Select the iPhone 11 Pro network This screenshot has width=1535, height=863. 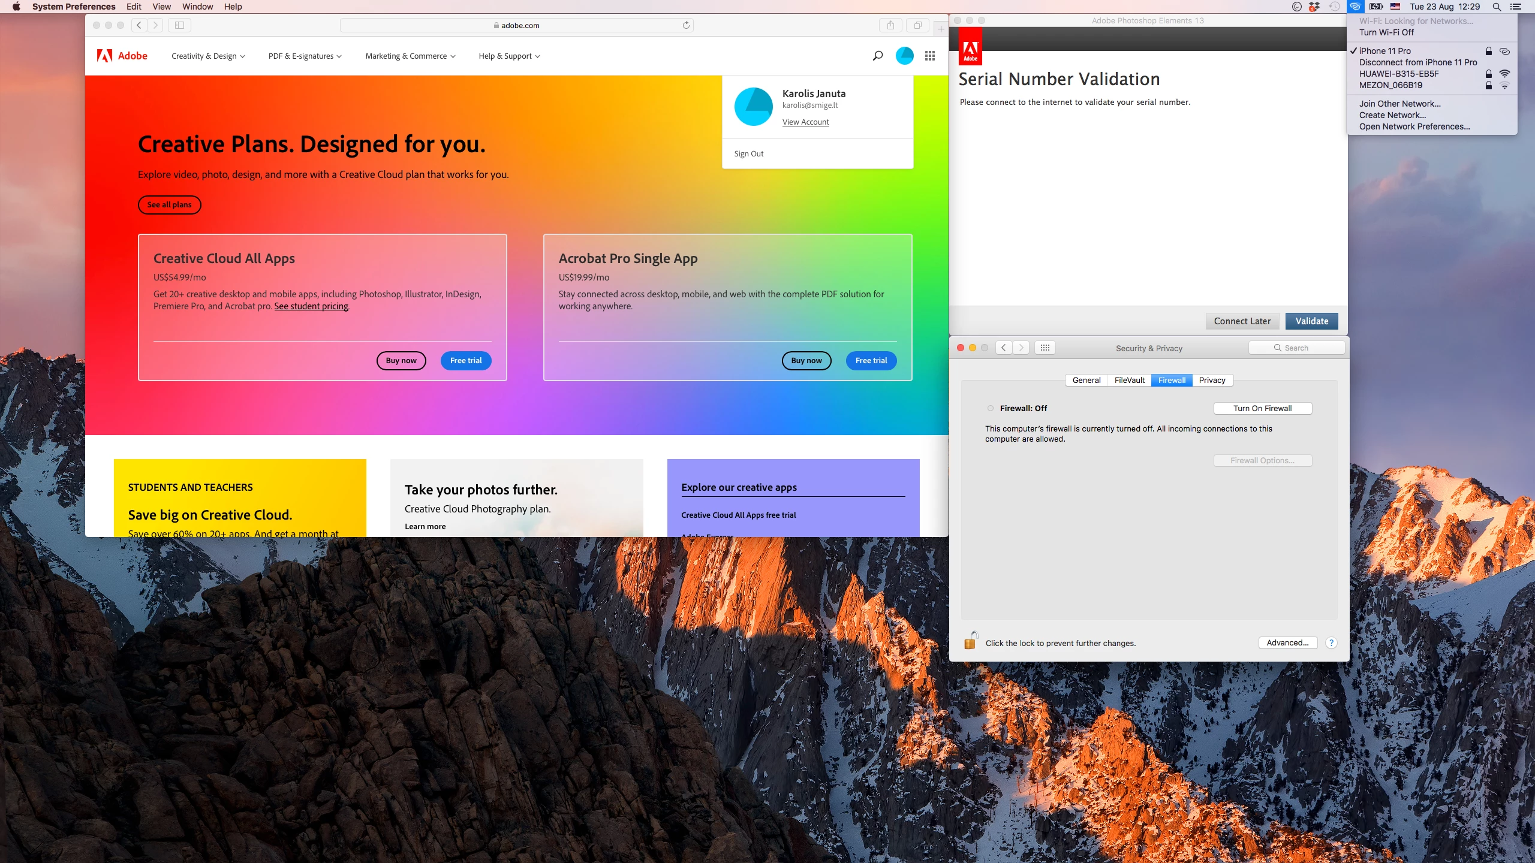click(1384, 51)
